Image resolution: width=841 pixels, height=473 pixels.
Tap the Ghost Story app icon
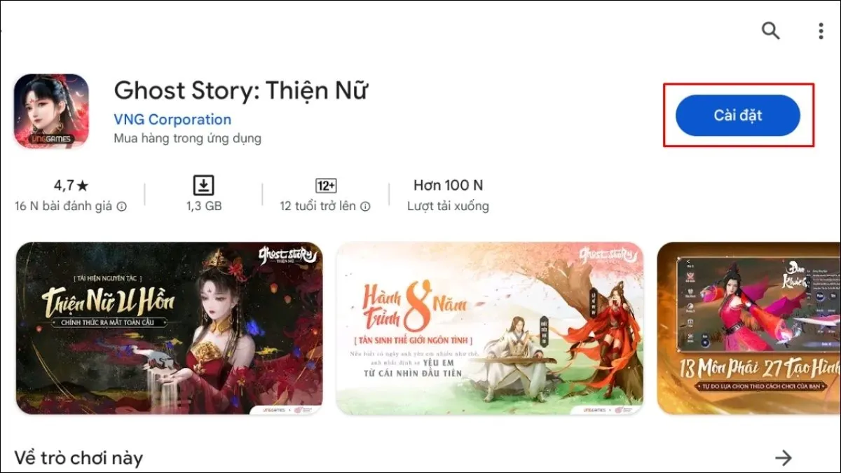pos(51,111)
